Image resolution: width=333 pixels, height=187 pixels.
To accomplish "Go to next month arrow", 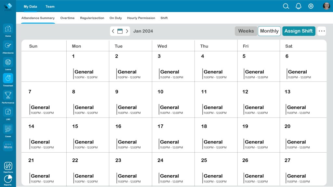I will (127, 31).
